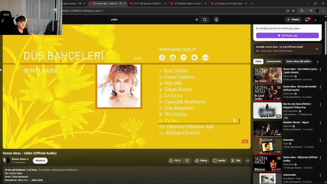This screenshot has height=184, width=327.
Task: Select the Aramanızdan filter chip
Action: [x=274, y=61]
